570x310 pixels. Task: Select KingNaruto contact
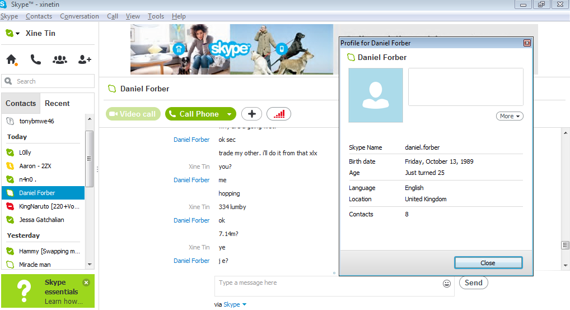tap(43, 206)
